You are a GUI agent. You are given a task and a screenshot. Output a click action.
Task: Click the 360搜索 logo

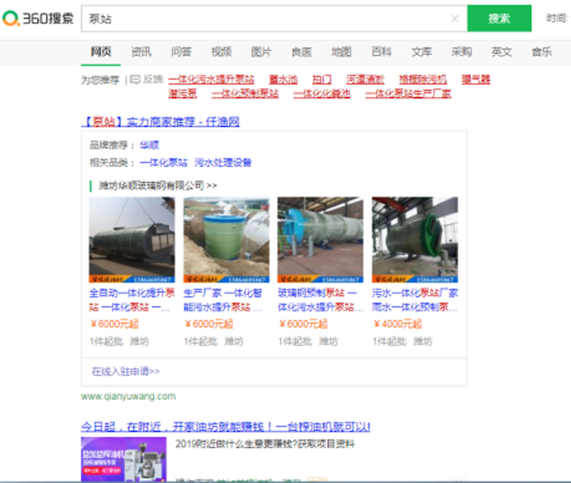[x=38, y=19]
